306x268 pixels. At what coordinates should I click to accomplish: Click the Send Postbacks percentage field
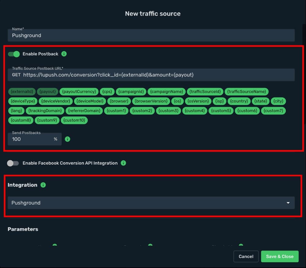(x=35, y=139)
